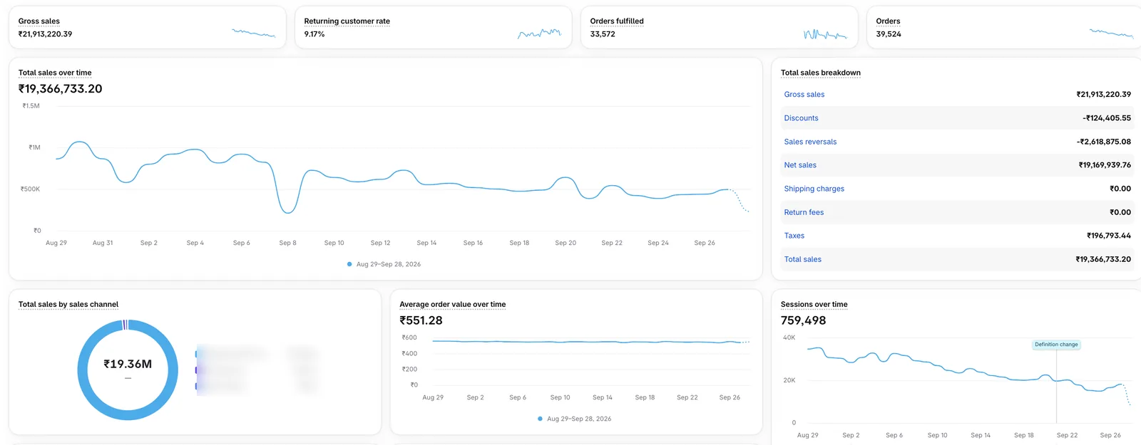Open the Gross sales card title
The width and height of the screenshot is (1141, 445).
coord(39,21)
